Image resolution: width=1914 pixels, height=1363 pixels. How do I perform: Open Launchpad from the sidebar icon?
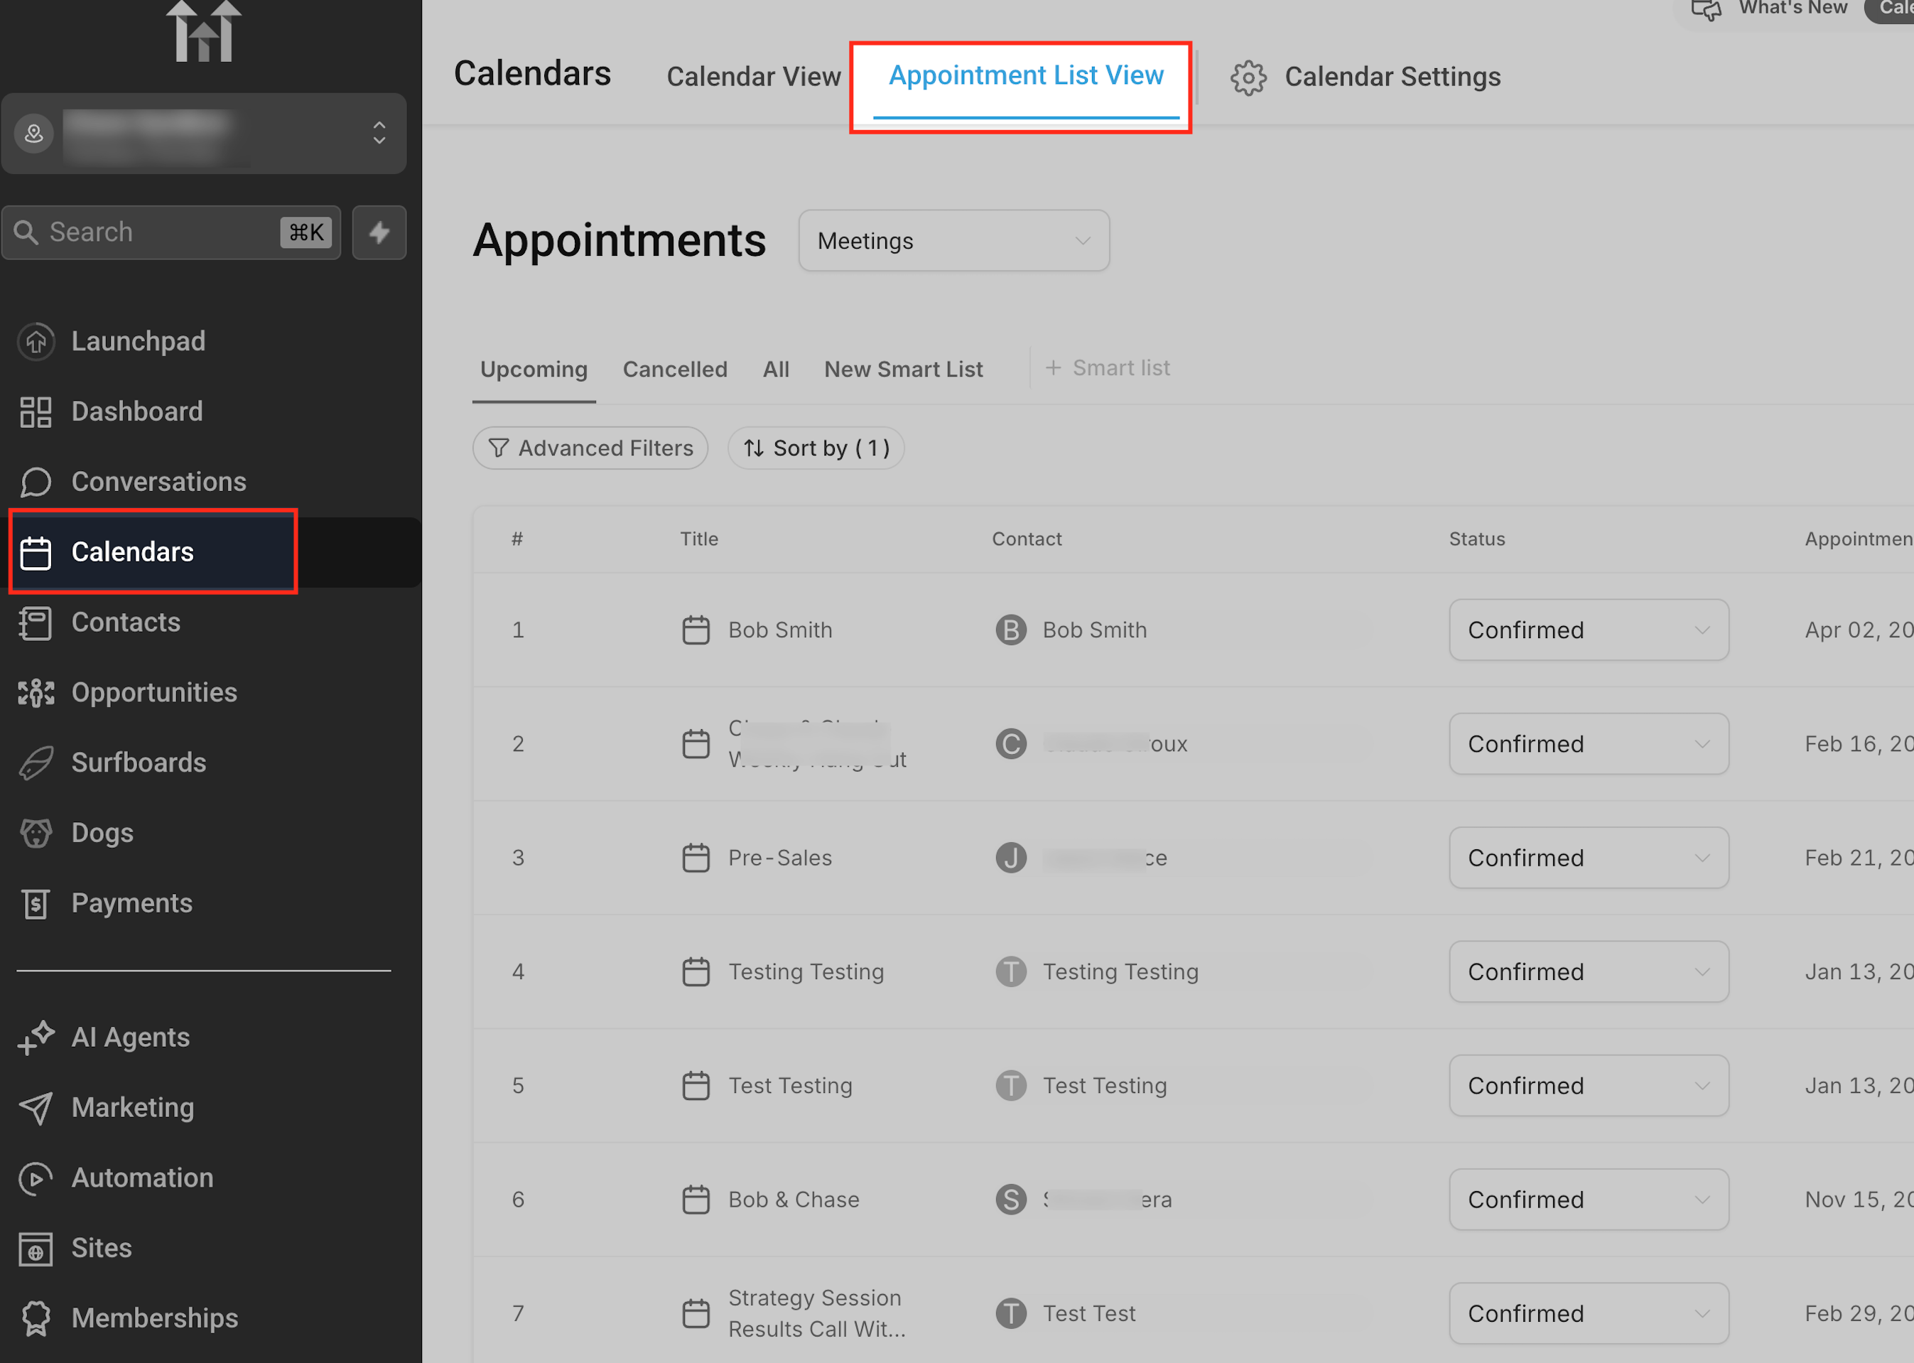coord(36,342)
